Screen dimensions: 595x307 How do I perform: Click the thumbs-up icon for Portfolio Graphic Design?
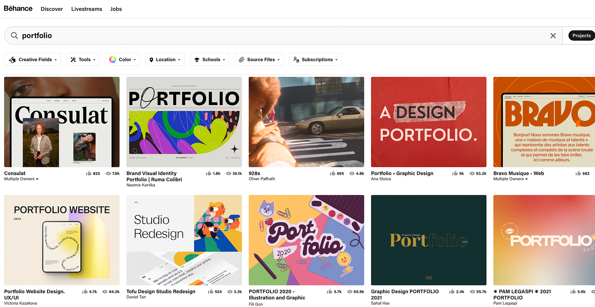point(455,173)
